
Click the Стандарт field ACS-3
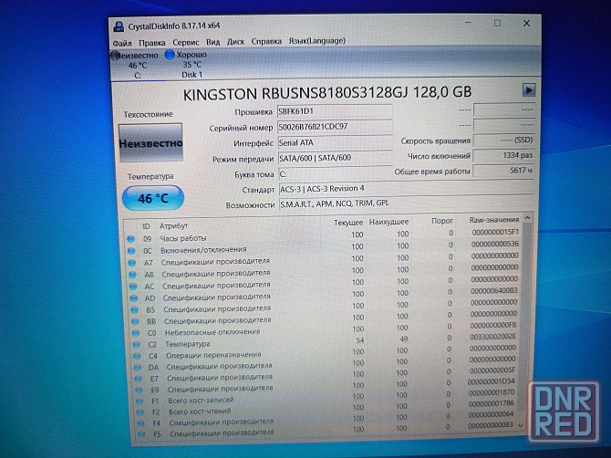point(406,189)
